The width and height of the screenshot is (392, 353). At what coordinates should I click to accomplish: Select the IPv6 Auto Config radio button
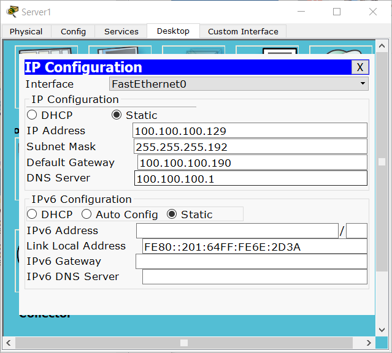point(86,214)
